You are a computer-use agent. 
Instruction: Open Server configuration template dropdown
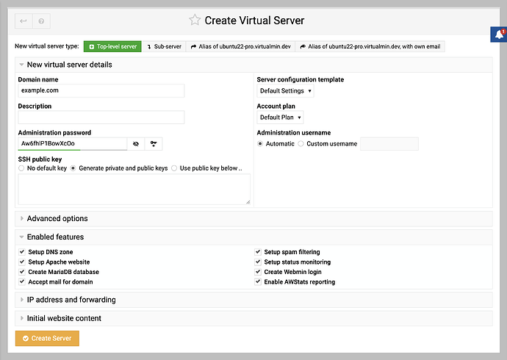point(285,91)
